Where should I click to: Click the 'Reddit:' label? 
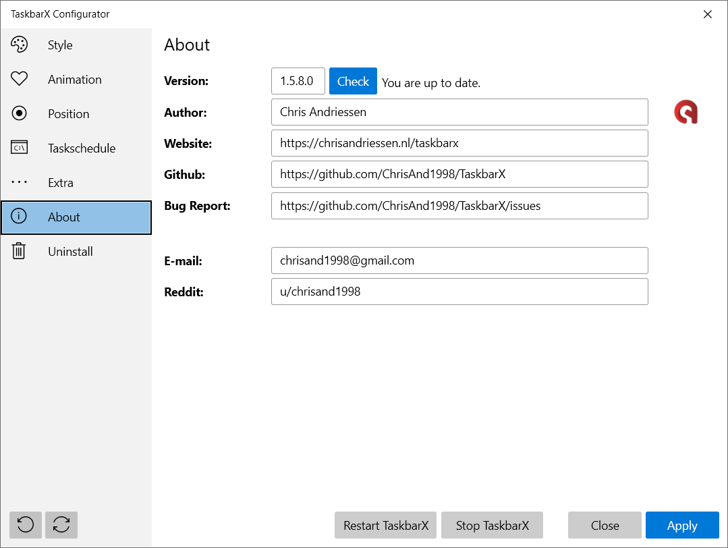pyautogui.click(x=184, y=292)
